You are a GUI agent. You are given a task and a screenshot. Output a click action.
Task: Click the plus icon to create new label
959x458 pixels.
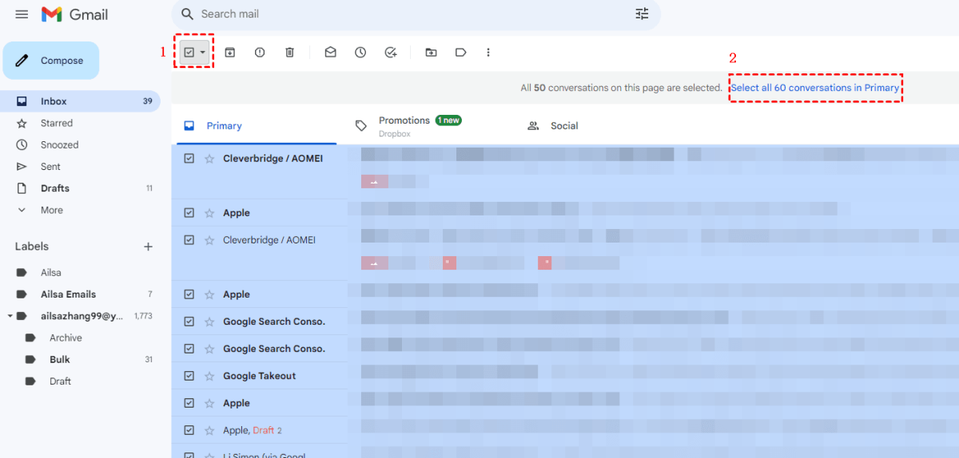coord(148,247)
